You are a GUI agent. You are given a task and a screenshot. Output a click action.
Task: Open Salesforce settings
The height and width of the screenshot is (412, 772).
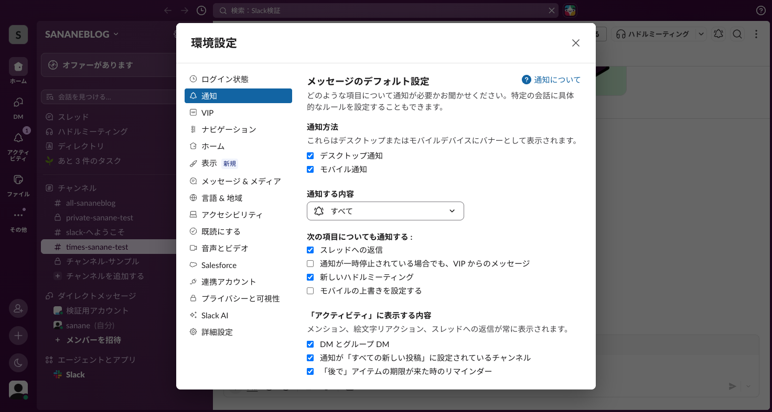(238, 265)
